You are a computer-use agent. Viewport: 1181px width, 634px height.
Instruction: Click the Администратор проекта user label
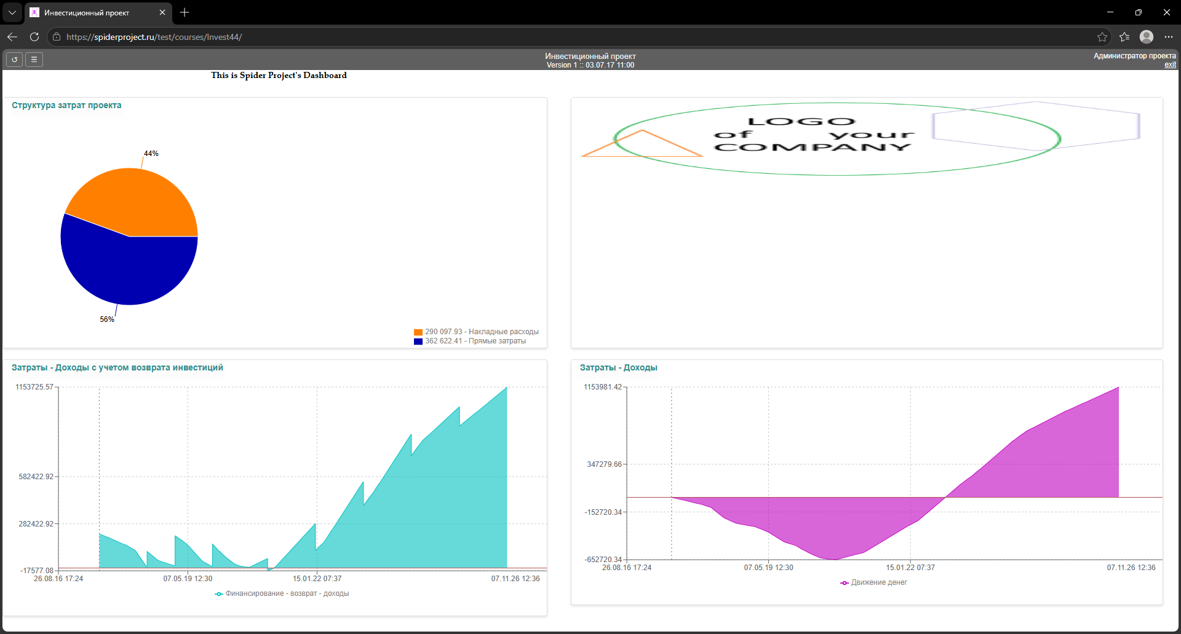pos(1135,56)
